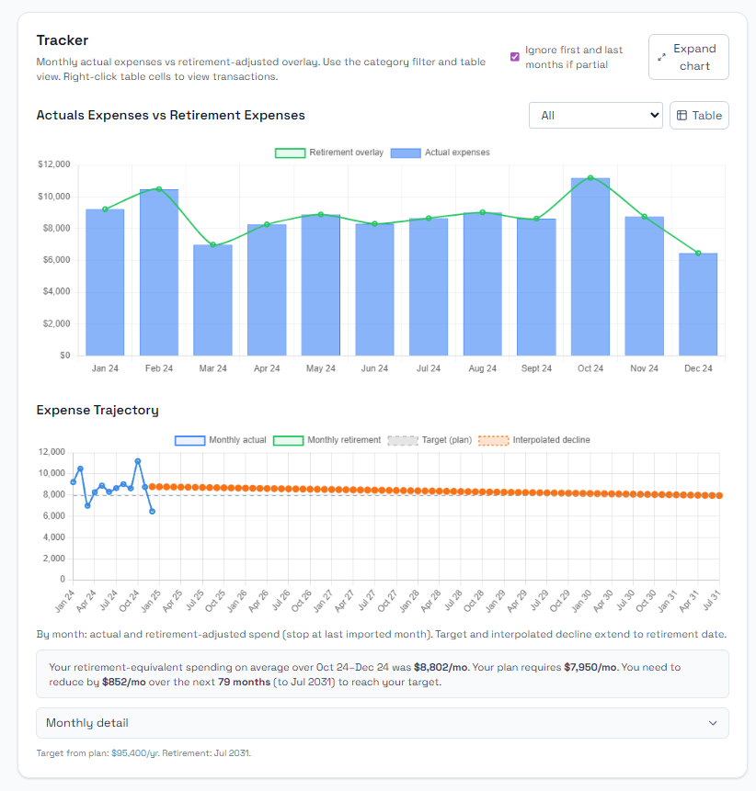The height and width of the screenshot is (791, 756).
Task: Click the May 24 expense bar
Action: [321, 285]
